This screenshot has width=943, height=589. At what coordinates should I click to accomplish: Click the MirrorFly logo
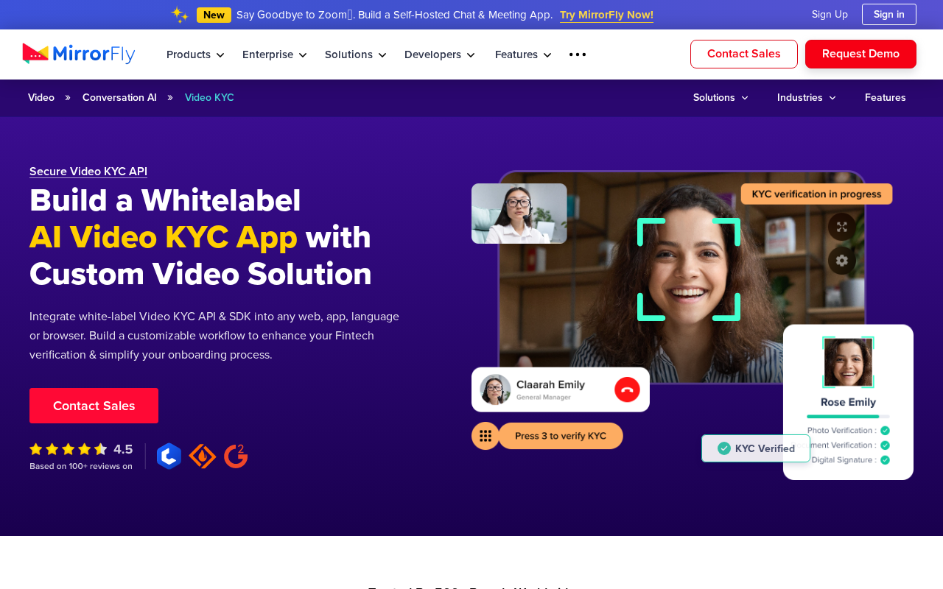79,54
